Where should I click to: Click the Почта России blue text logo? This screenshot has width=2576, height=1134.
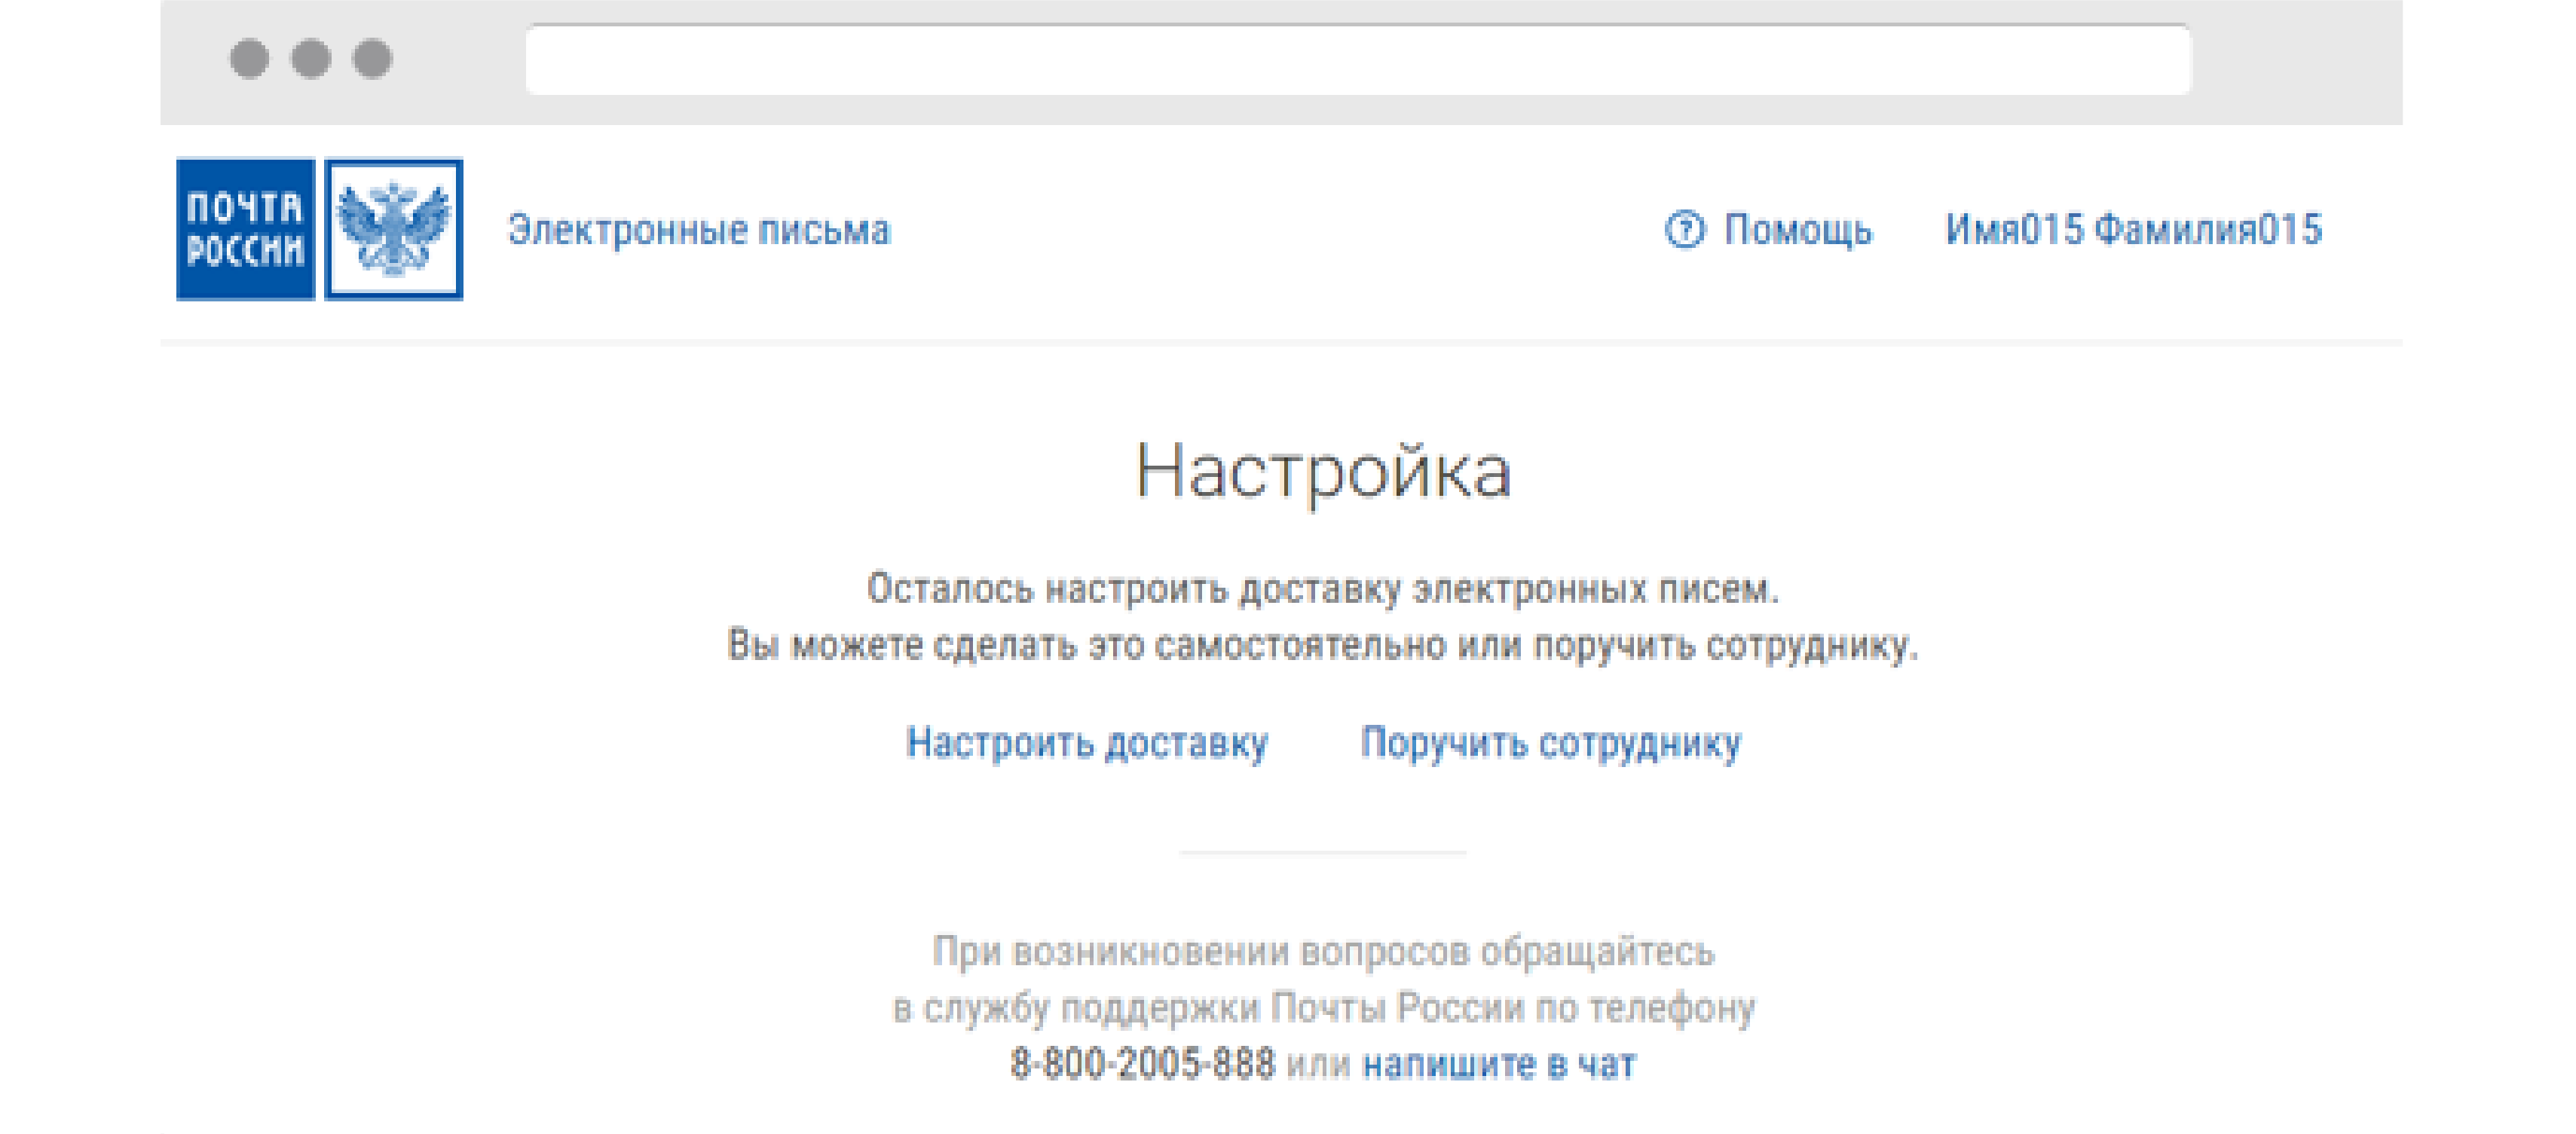pos(245,229)
